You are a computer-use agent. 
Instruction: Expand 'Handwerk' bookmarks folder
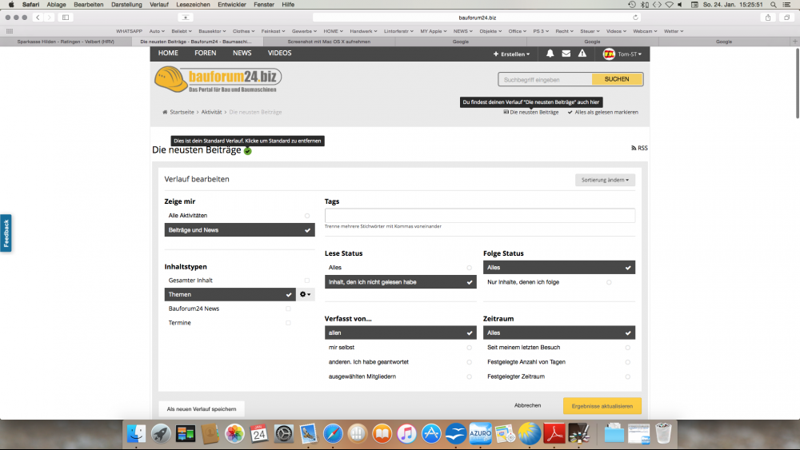pyautogui.click(x=363, y=31)
